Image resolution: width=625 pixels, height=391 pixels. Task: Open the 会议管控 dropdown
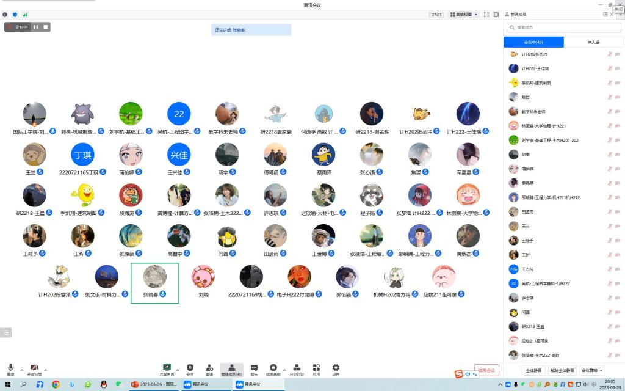pyautogui.click(x=591, y=370)
